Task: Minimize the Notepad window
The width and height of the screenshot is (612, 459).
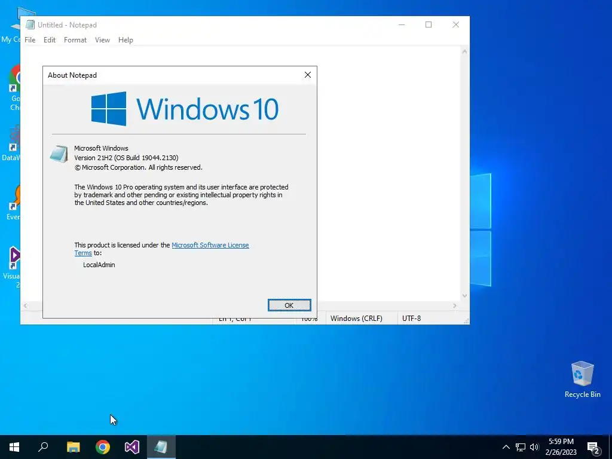Action: tap(402, 25)
